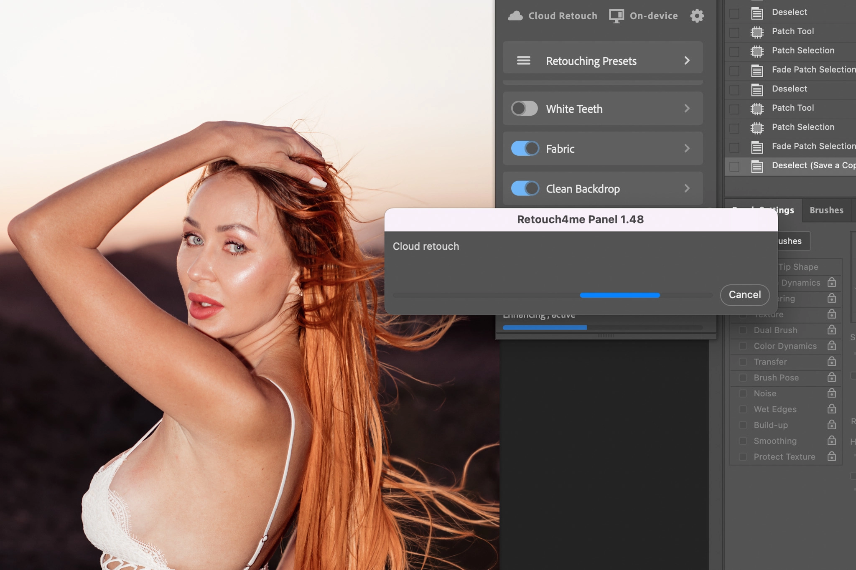
Task: Check the Color Dynamics checkbox
Action: click(743, 346)
